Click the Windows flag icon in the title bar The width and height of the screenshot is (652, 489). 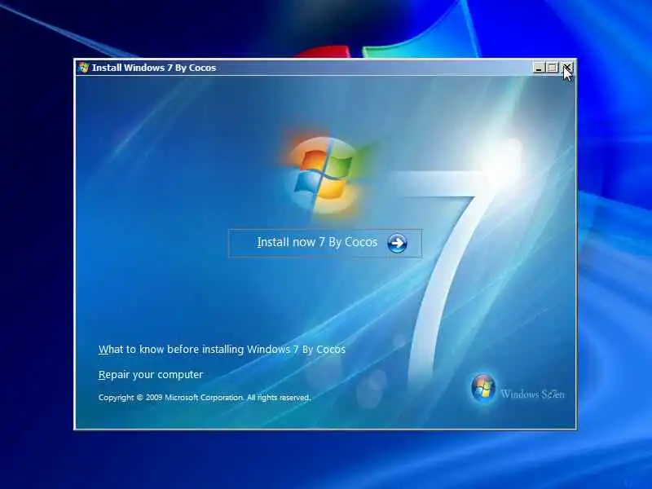point(84,68)
